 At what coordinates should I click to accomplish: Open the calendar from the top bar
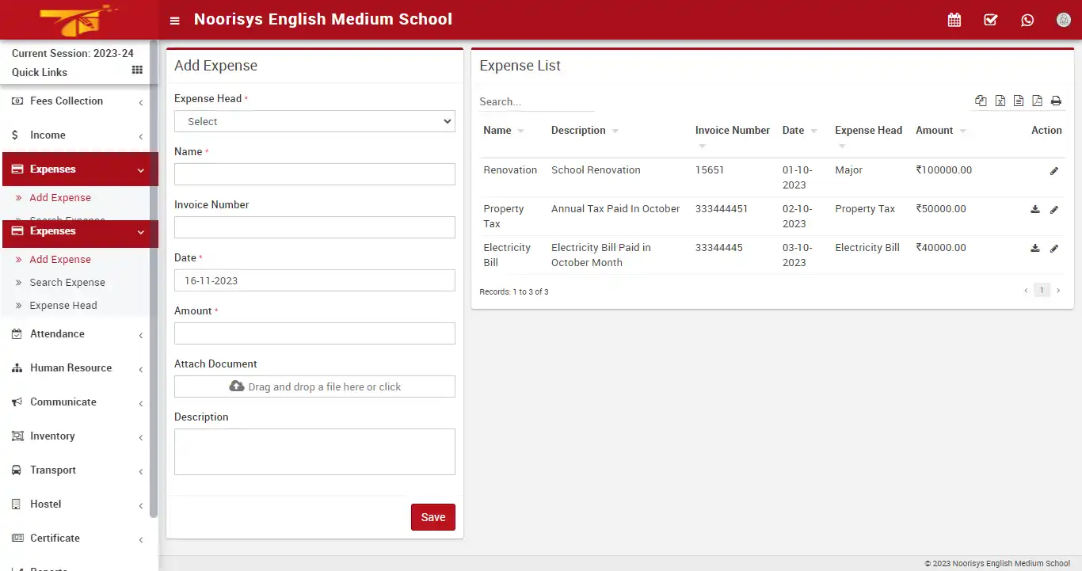(x=954, y=19)
